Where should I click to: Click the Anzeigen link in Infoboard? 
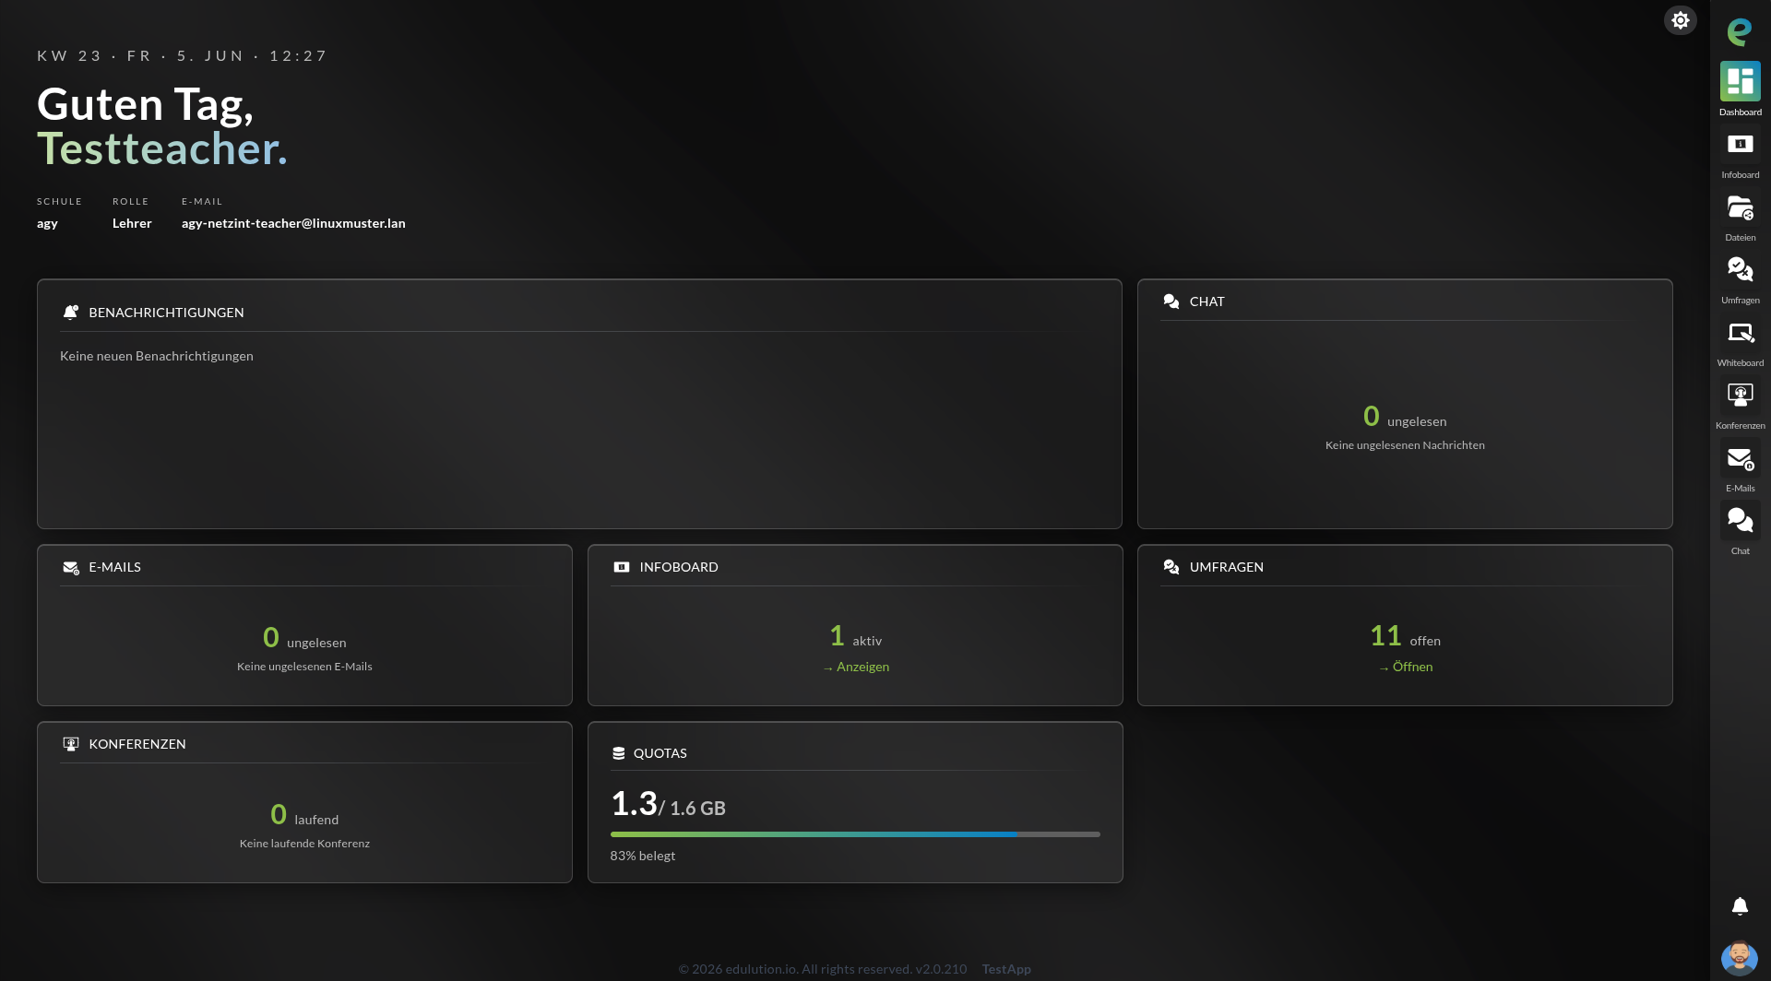coord(856,667)
